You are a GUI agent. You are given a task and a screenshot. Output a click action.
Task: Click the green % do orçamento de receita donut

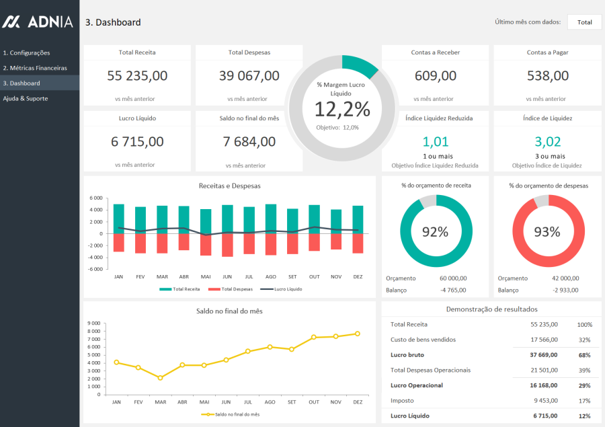(x=435, y=230)
